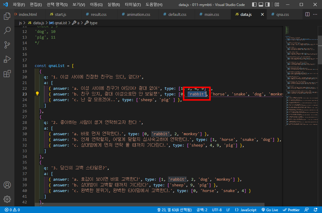Click the Prettier status bar item

pyautogui.click(x=291, y=210)
